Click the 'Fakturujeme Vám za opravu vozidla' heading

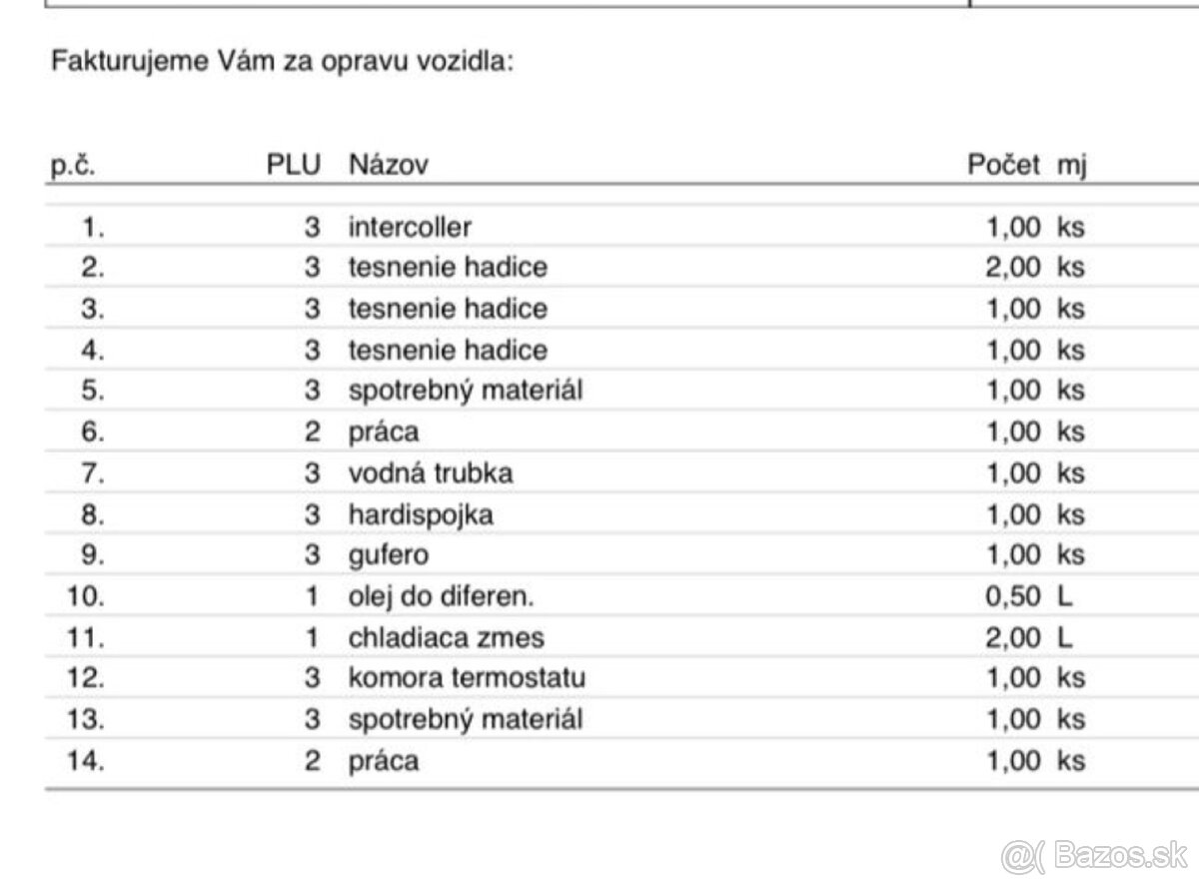(282, 64)
